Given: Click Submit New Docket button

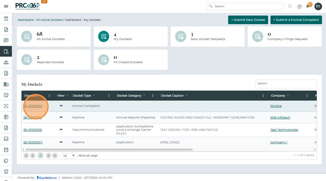Looking at the screenshot, I should pyautogui.click(x=248, y=20).
